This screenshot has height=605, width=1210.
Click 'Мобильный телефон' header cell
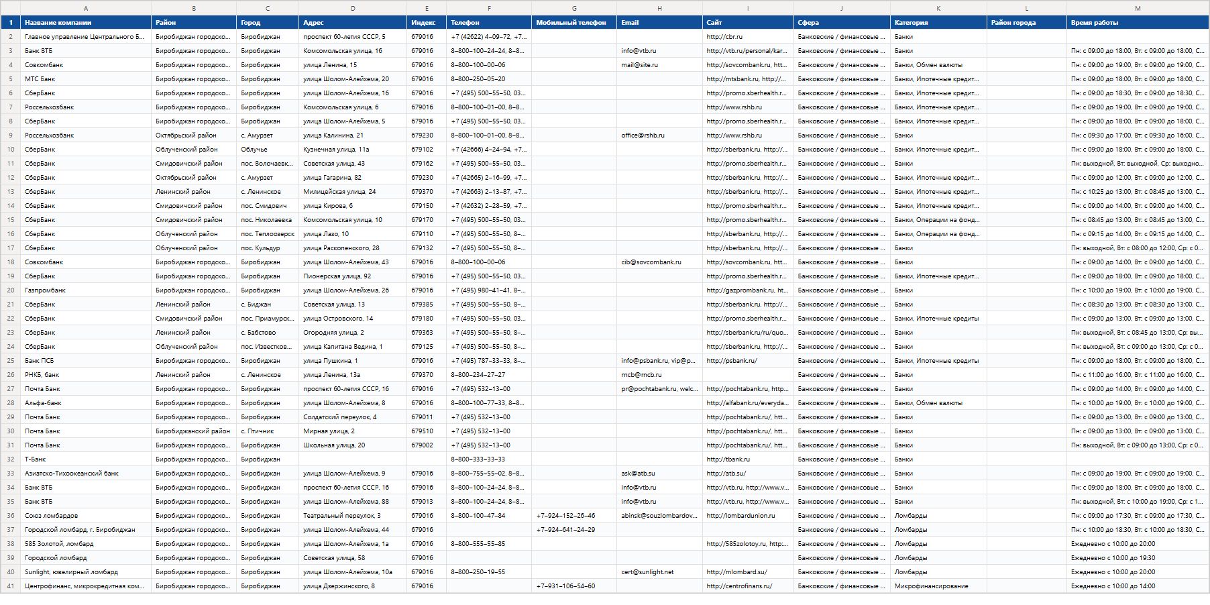click(574, 22)
